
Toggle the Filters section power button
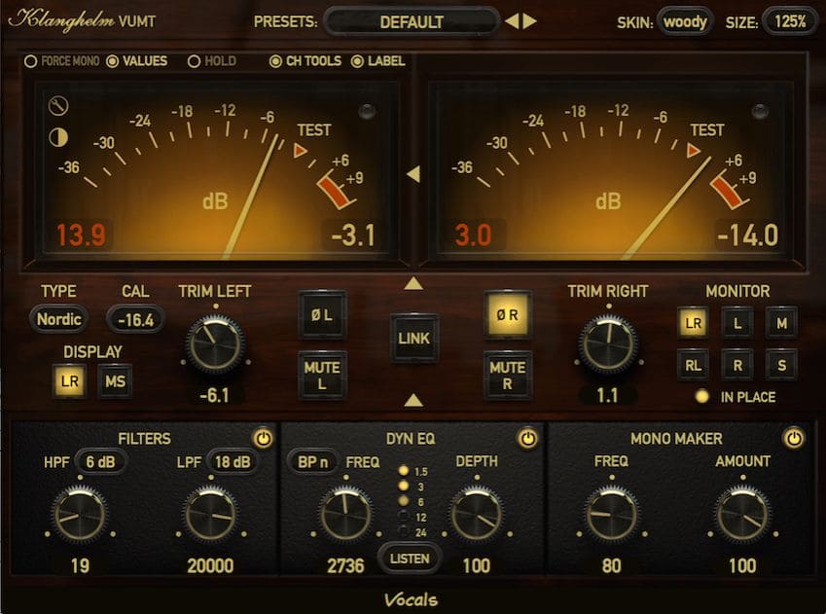(263, 439)
